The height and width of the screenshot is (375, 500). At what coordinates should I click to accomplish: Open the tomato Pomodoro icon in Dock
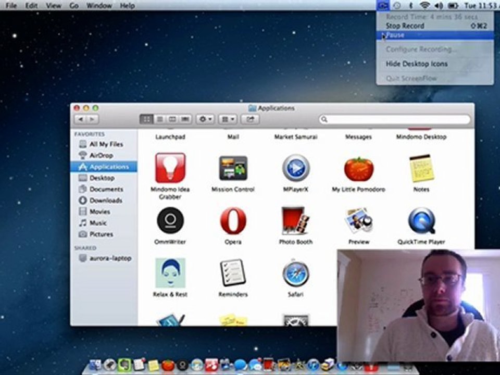[168, 365]
